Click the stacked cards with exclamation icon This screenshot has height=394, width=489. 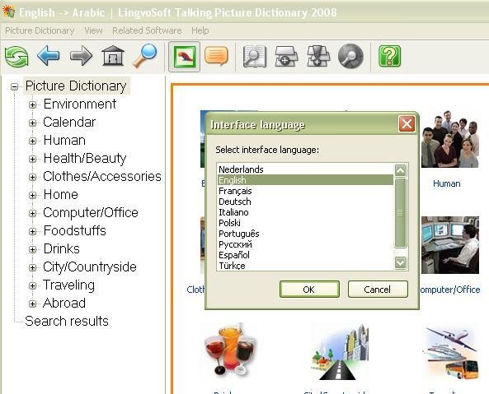point(318,56)
